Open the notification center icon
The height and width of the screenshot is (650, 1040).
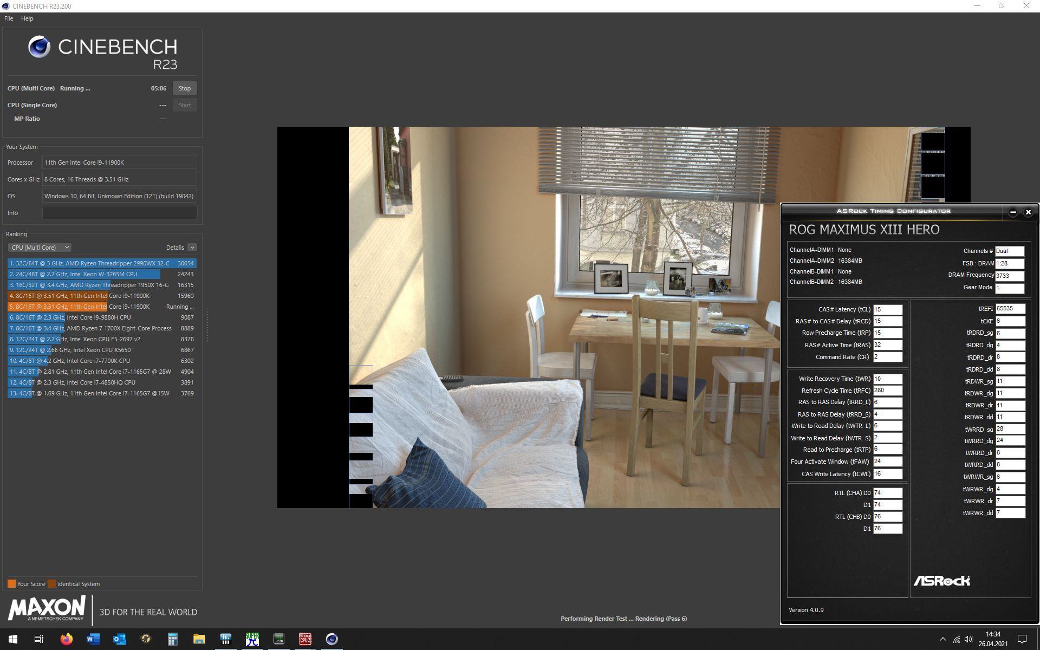pos(1022,639)
